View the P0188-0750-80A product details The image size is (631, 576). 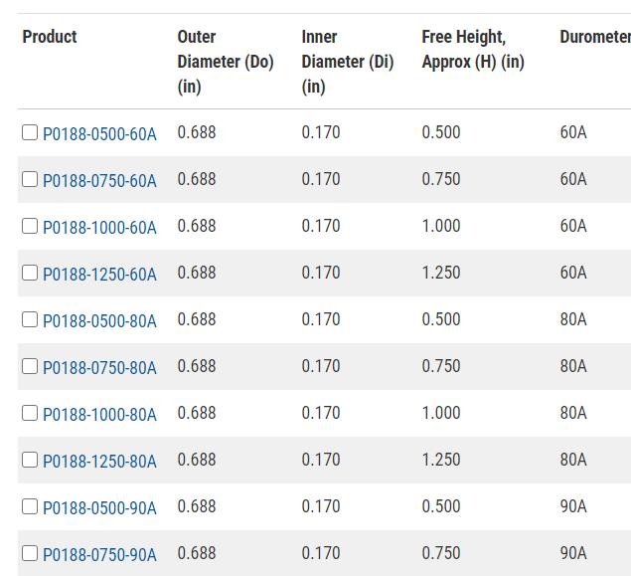pos(99,367)
